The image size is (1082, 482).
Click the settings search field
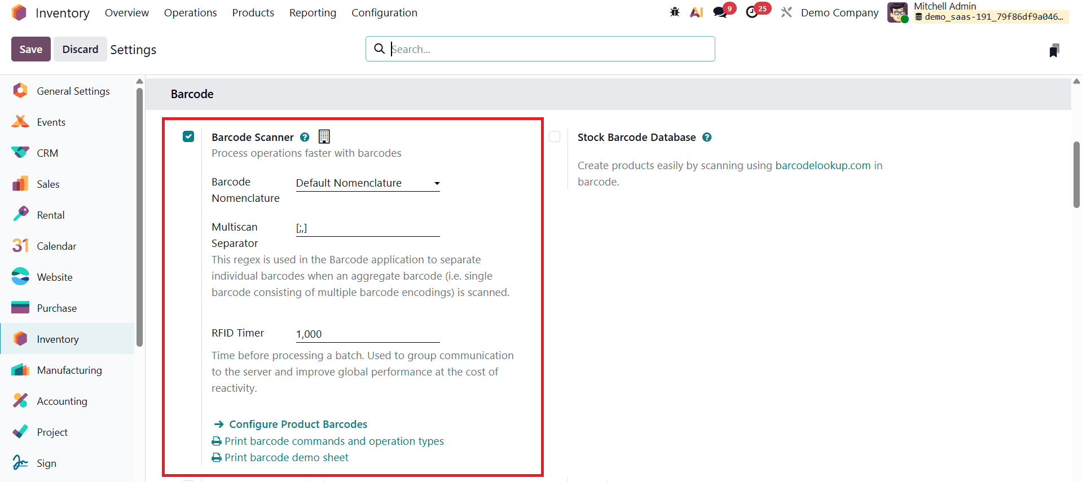coord(540,49)
